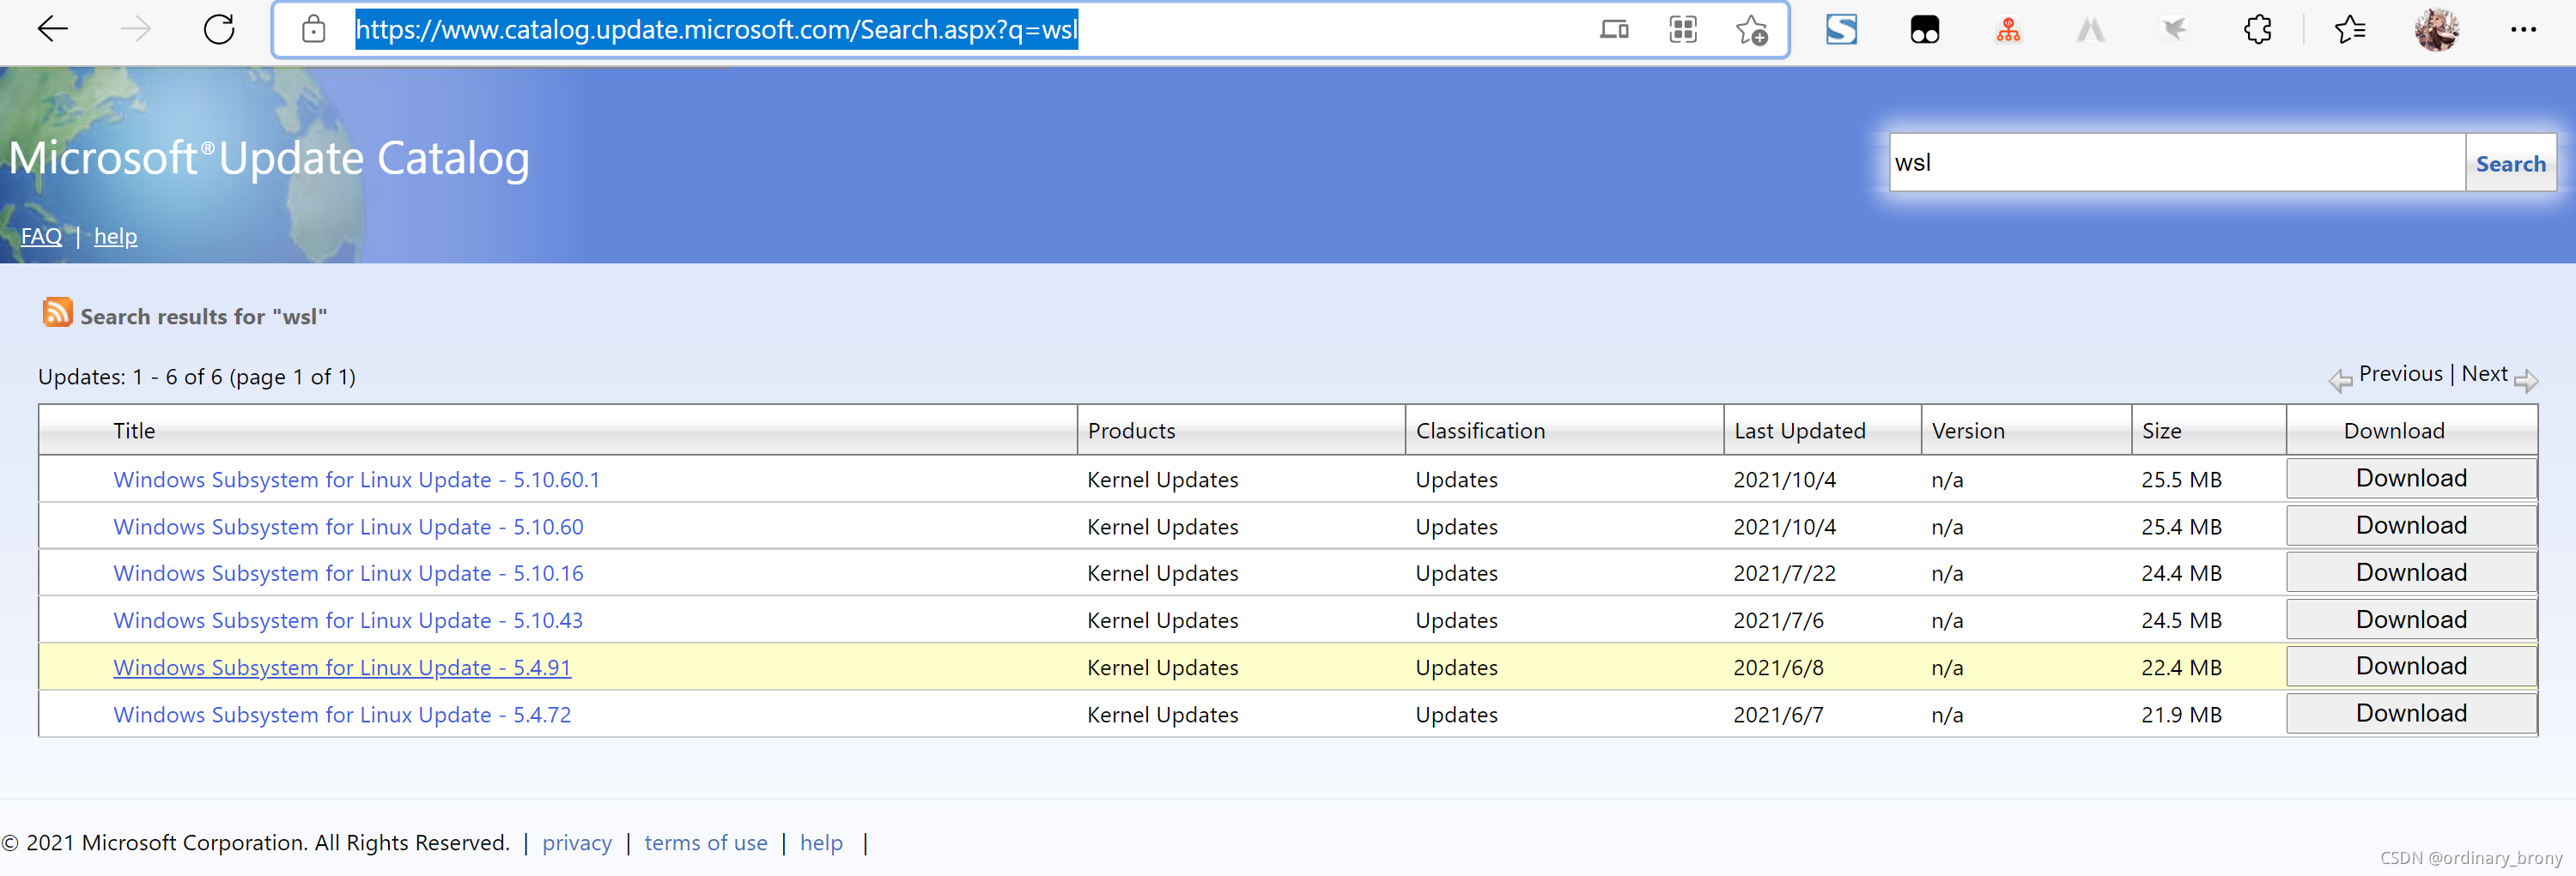Open the red sitemap extension icon
This screenshot has width=2576, height=876.
tap(2008, 30)
